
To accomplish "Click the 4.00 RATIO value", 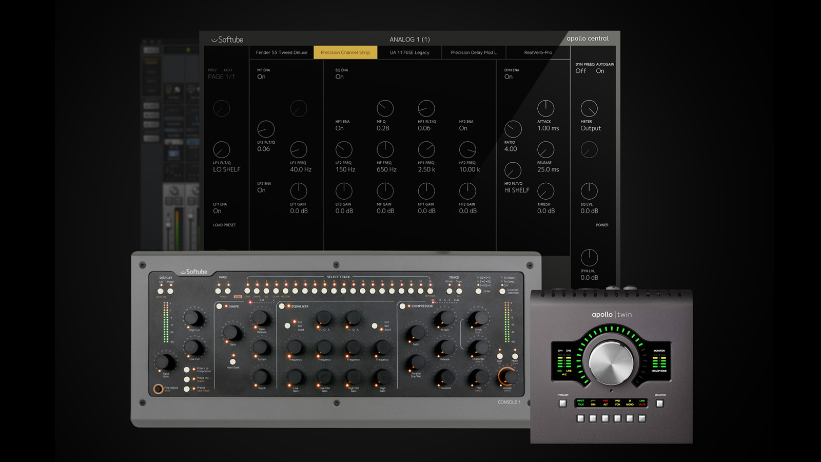I will pyautogui.click(x=511, y=149).
